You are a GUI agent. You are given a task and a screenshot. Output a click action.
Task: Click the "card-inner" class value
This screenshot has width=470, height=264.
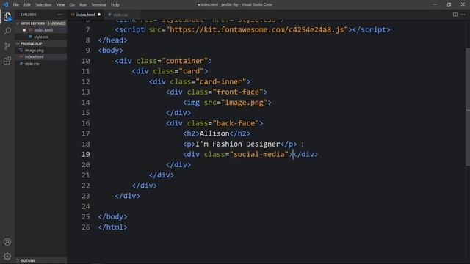pyautogui.click(x=220, y=81)
